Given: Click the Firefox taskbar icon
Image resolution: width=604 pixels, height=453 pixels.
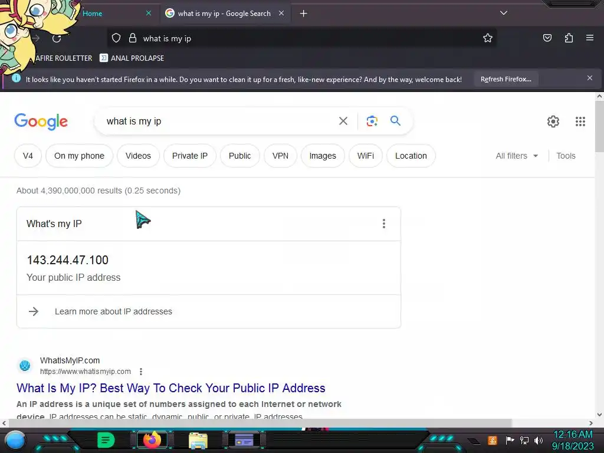Looking at the screenshot, I should pyautogui.click(x=152, y=440).
